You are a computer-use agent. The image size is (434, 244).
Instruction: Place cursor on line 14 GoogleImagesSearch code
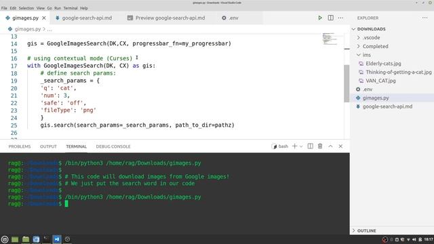(129, 43)
